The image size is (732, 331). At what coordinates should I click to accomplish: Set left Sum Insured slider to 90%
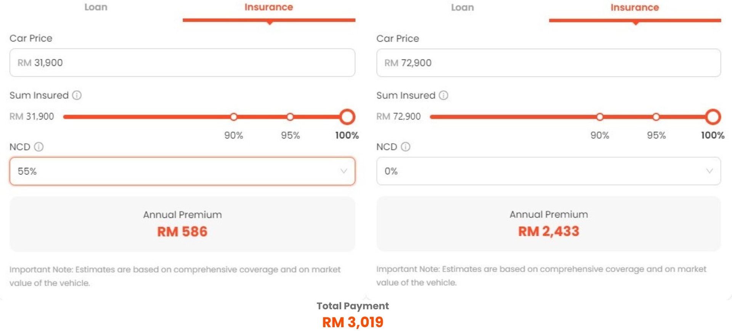point(234,117)
